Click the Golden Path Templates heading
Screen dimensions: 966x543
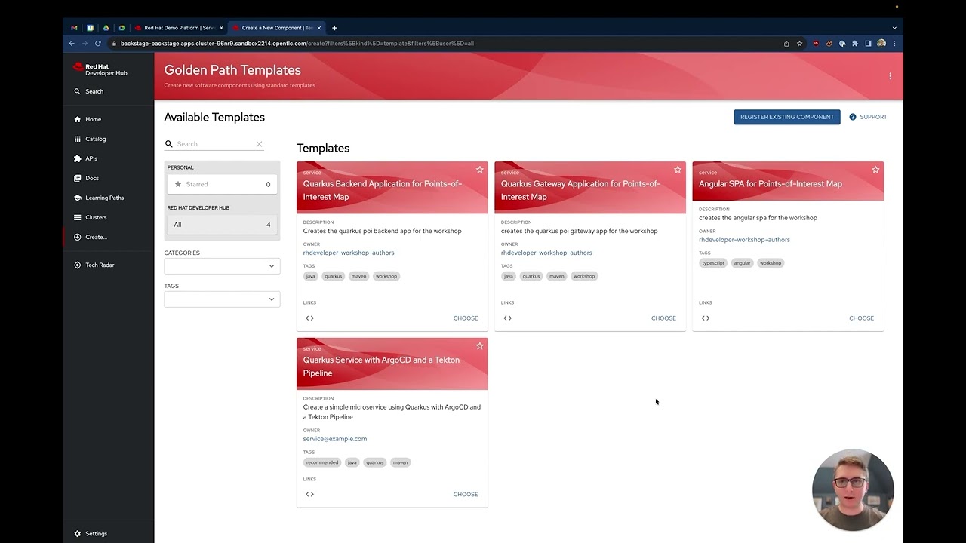232,70
